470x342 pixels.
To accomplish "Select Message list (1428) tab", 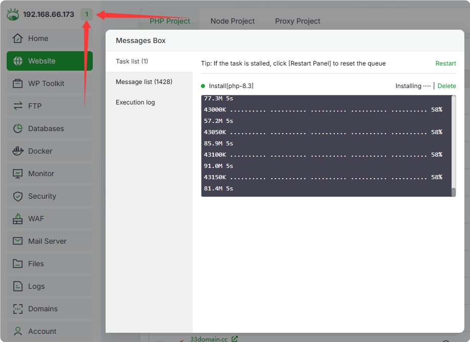I will coord(149,82).
